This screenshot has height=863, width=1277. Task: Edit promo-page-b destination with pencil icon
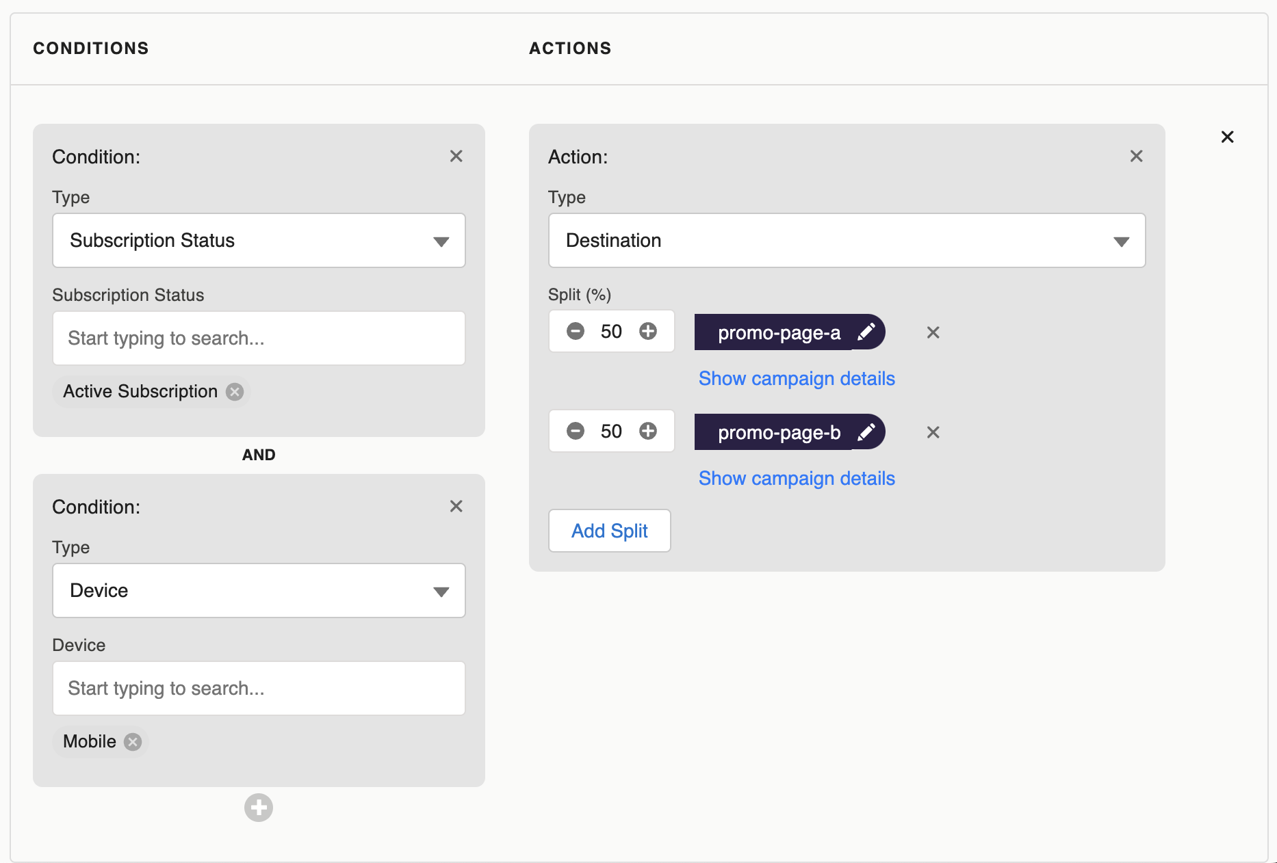(866, 432)
